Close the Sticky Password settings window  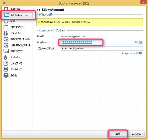(143, 2)
